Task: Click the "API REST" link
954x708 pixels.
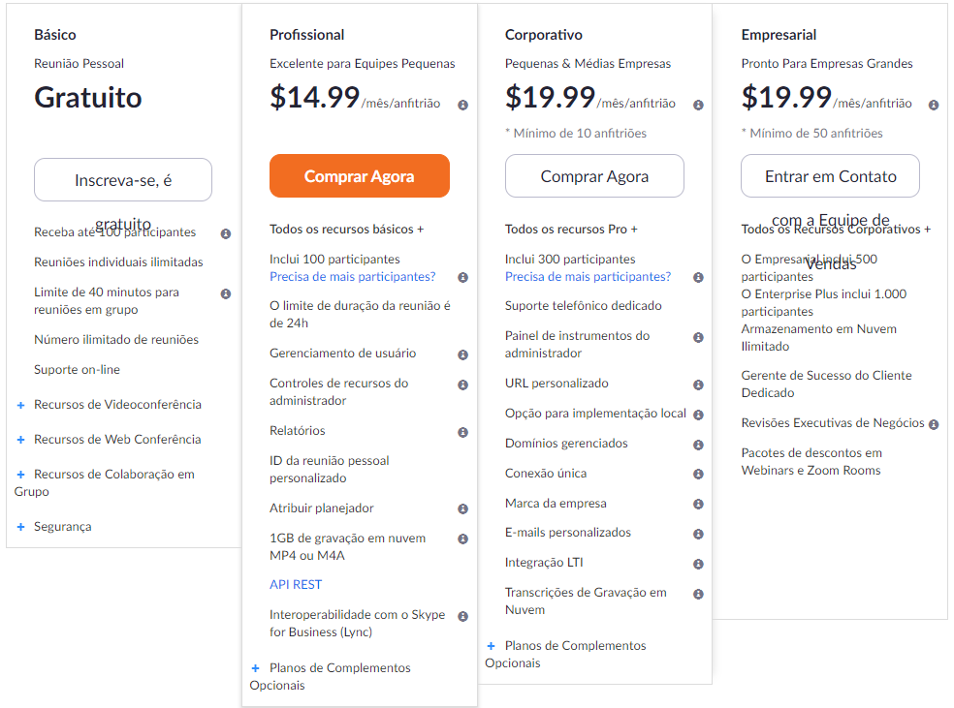Action: (x=294, y=582)
